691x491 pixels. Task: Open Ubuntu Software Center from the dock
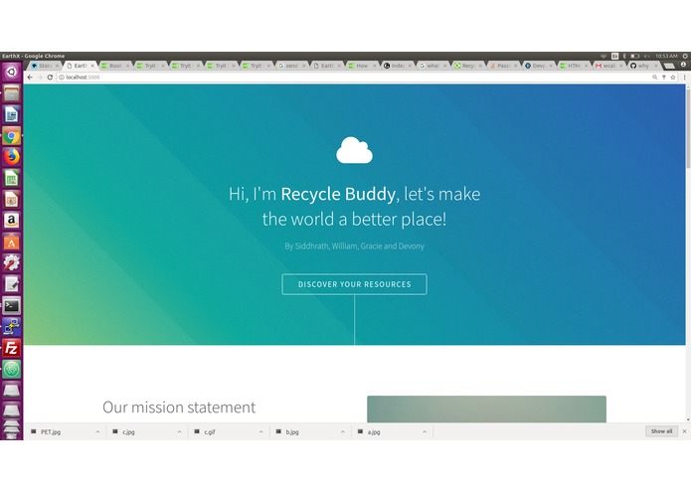pyautogui.click(x=12, y=242)
